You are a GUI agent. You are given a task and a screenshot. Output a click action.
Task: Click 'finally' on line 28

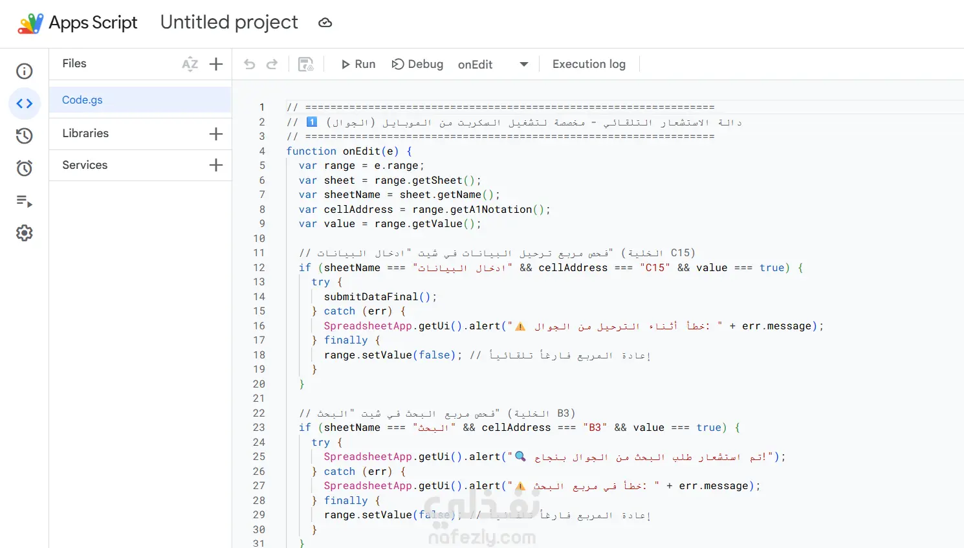(x=345, y=500)
